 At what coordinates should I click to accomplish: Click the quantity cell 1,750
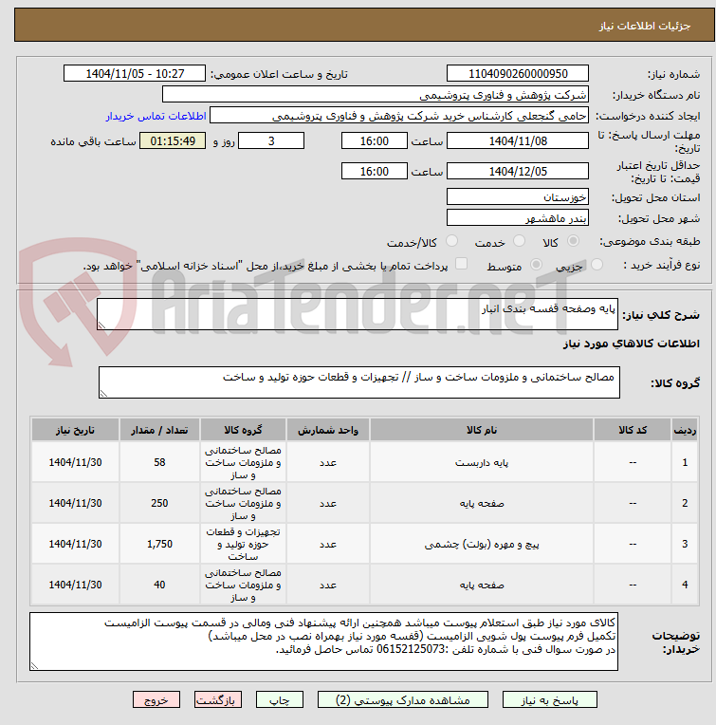[159, 544]
